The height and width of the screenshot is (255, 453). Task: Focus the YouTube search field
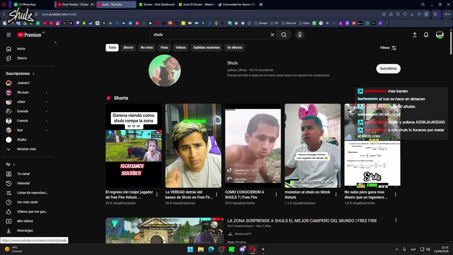[210, 35]
